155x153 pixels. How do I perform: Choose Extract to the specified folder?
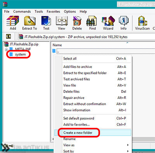[93, 73]
